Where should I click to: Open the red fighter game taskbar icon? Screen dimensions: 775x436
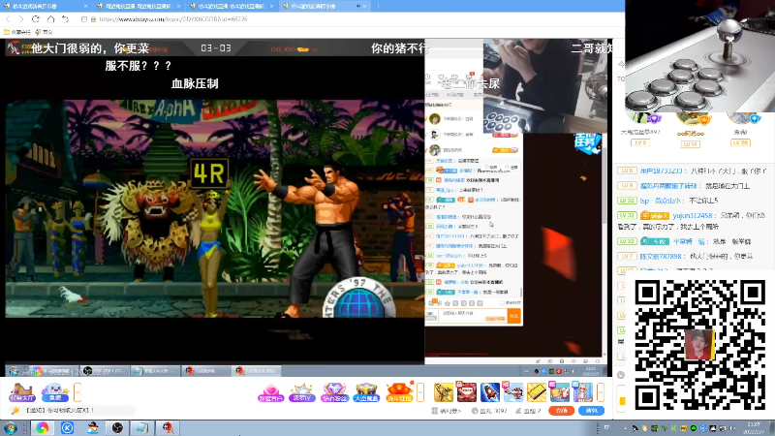click(168, 427)
